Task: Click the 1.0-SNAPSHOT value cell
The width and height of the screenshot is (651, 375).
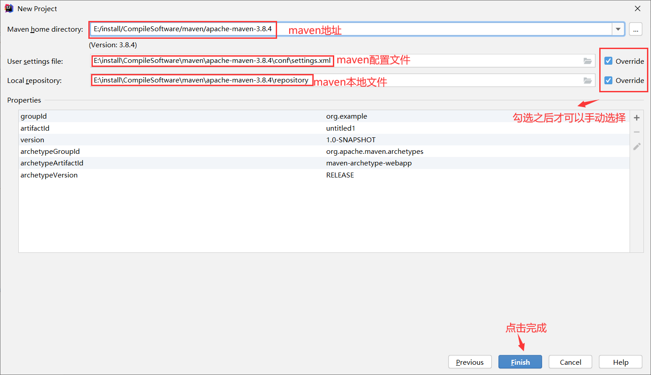Action: tap(351, 140)
